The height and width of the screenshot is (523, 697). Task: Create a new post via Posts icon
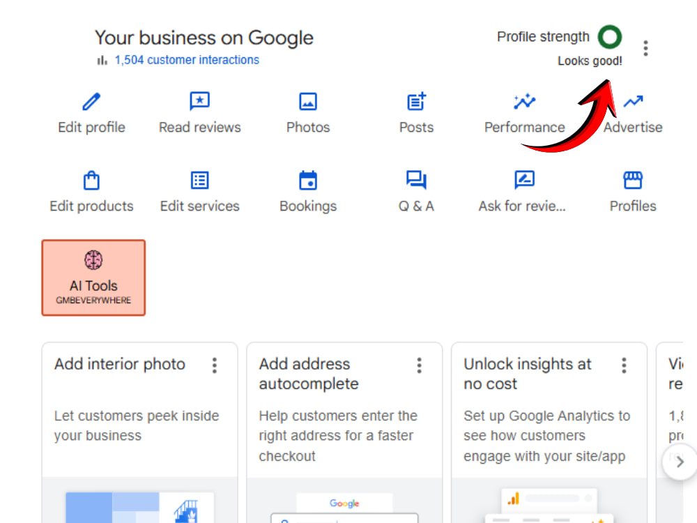tap(417, 101)
